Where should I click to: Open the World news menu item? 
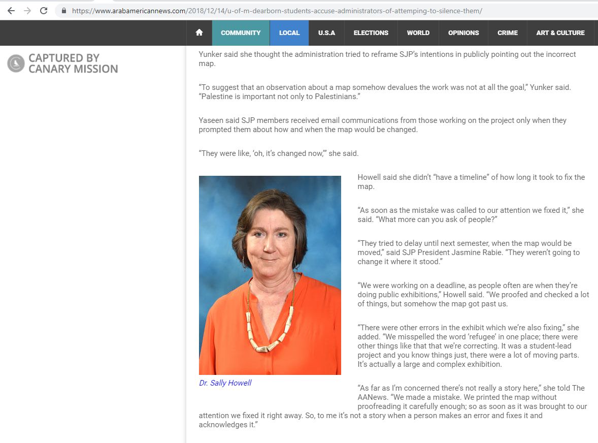pos(418,33)
